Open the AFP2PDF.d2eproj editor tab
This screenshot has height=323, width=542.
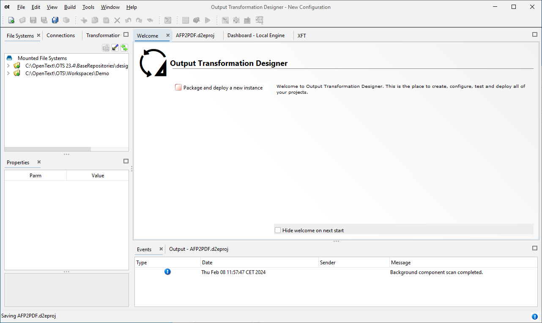(195, 35)
